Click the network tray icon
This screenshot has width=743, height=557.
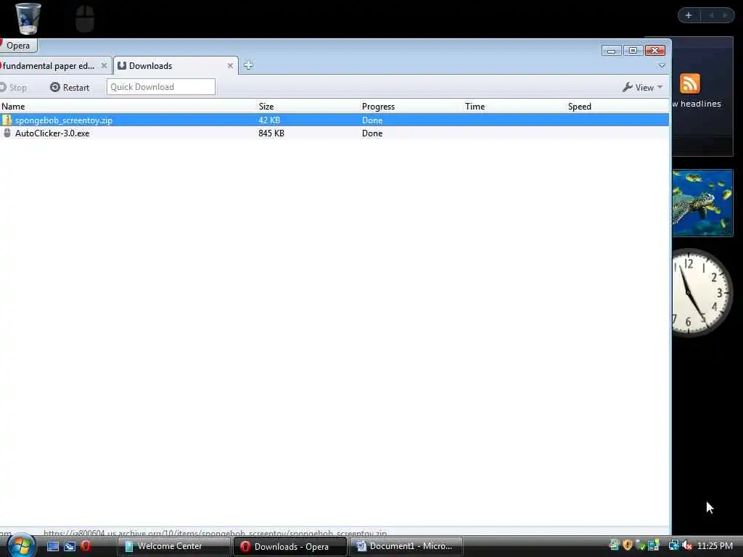(673, 545)
